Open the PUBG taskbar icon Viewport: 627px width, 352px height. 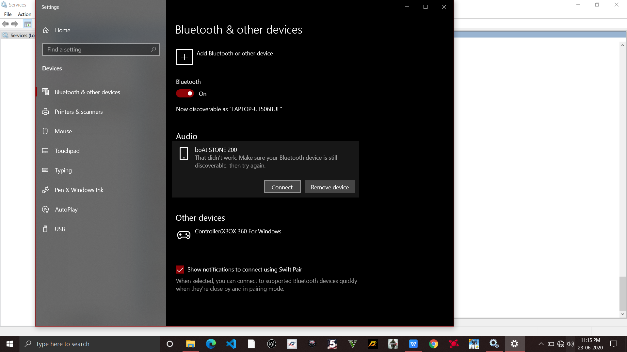tap(474, 344)
